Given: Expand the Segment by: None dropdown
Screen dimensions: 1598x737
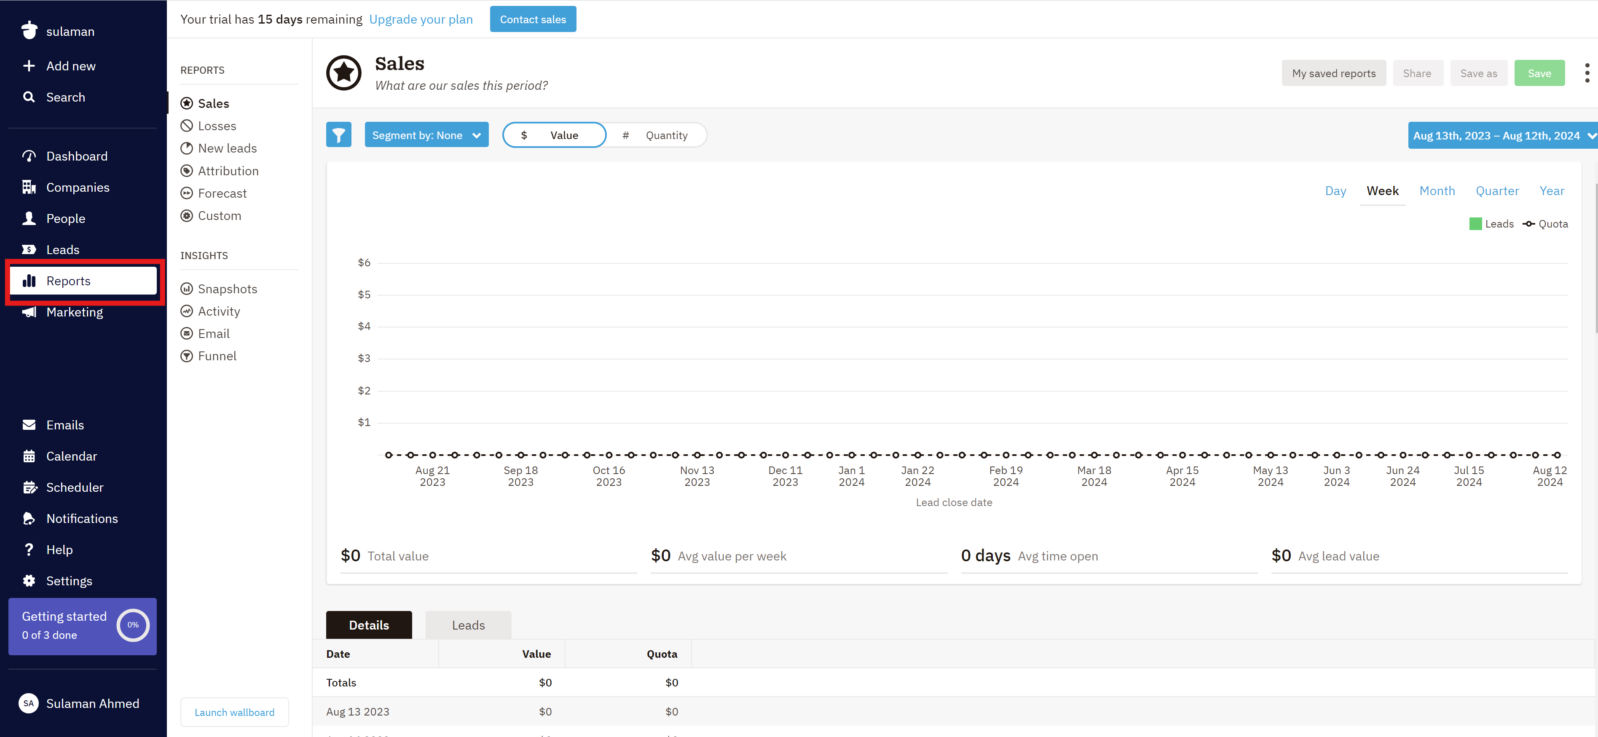Looking at the screenshot, I should click(x=426, y=135).
